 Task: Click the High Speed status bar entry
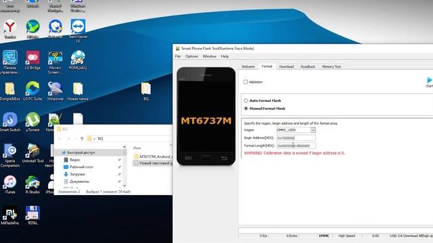pyautogui.click(x=346, y=236)
